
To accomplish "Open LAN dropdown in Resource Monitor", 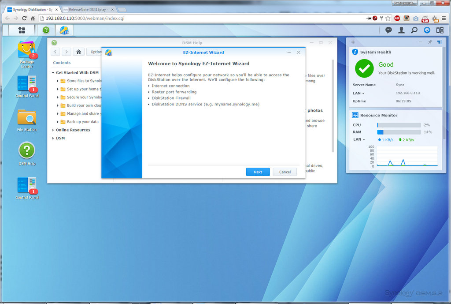I will [359, 139].
